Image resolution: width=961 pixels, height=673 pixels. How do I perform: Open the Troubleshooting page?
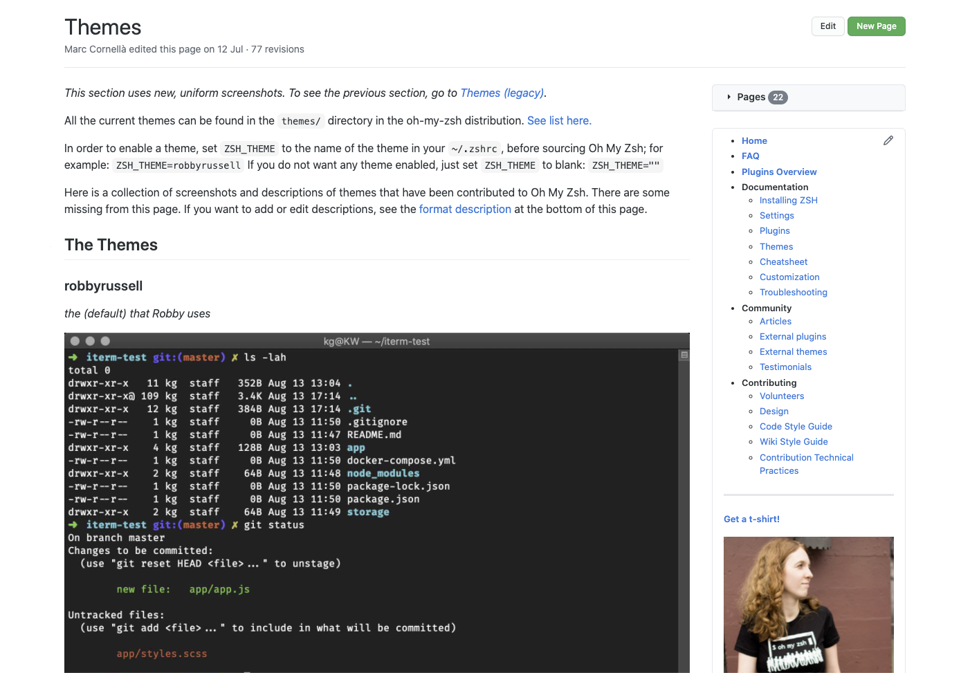[794, 292]
